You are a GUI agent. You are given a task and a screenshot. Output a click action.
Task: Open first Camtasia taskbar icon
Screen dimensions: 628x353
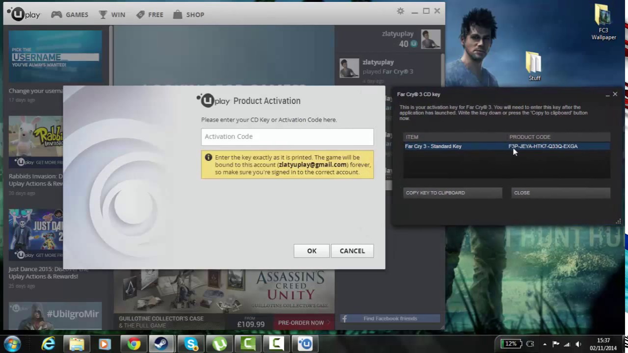(248, 344)
